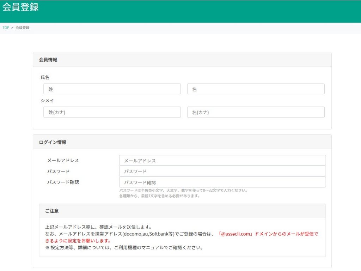The image size is (361, 271).
Task: Click the line 上記メールアドレス宛に、確認メールを送信します
Action: pos(98,227)
